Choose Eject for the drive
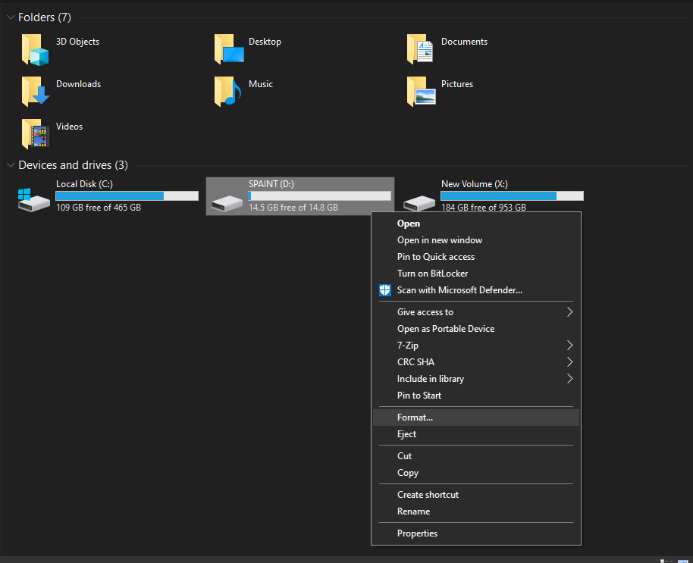 pos(476,434)
